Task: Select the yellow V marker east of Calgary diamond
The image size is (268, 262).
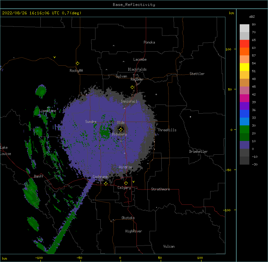Action: [133, 182]
